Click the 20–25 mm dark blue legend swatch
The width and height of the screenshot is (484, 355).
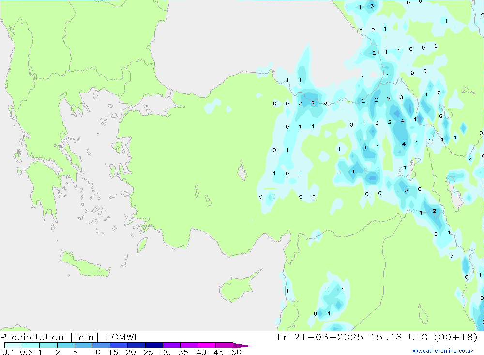click(x=136, y=345)
